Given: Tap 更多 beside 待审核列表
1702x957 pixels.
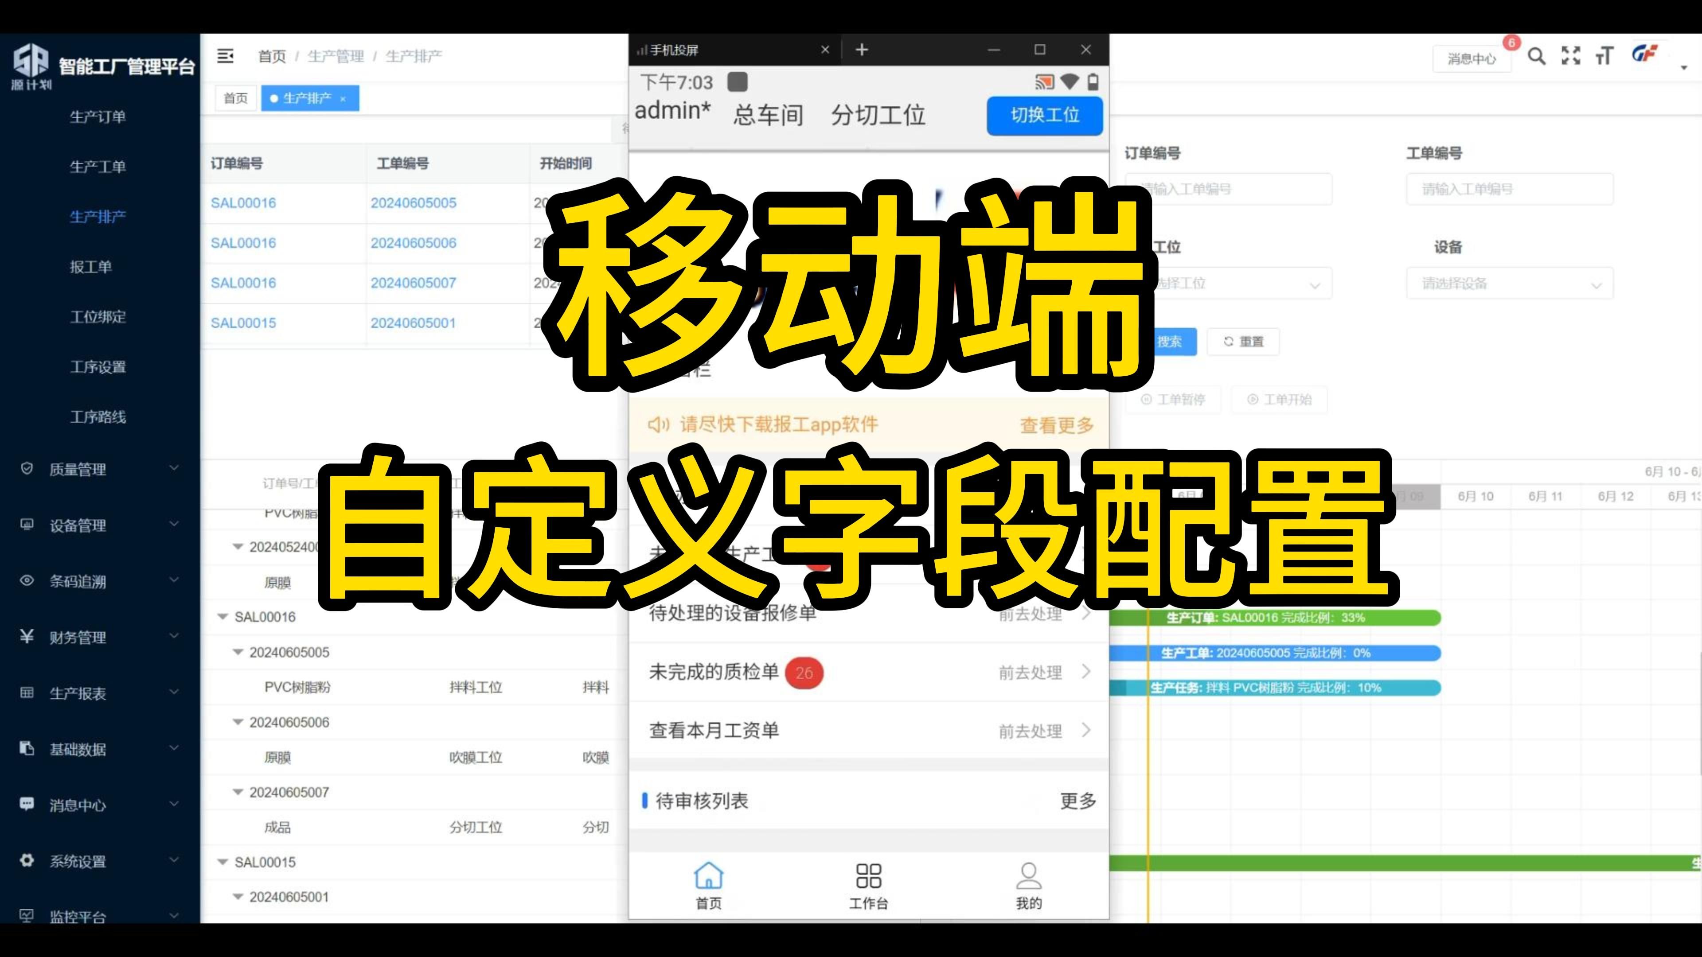Looking at the screenshot, I should (1078, 801).
